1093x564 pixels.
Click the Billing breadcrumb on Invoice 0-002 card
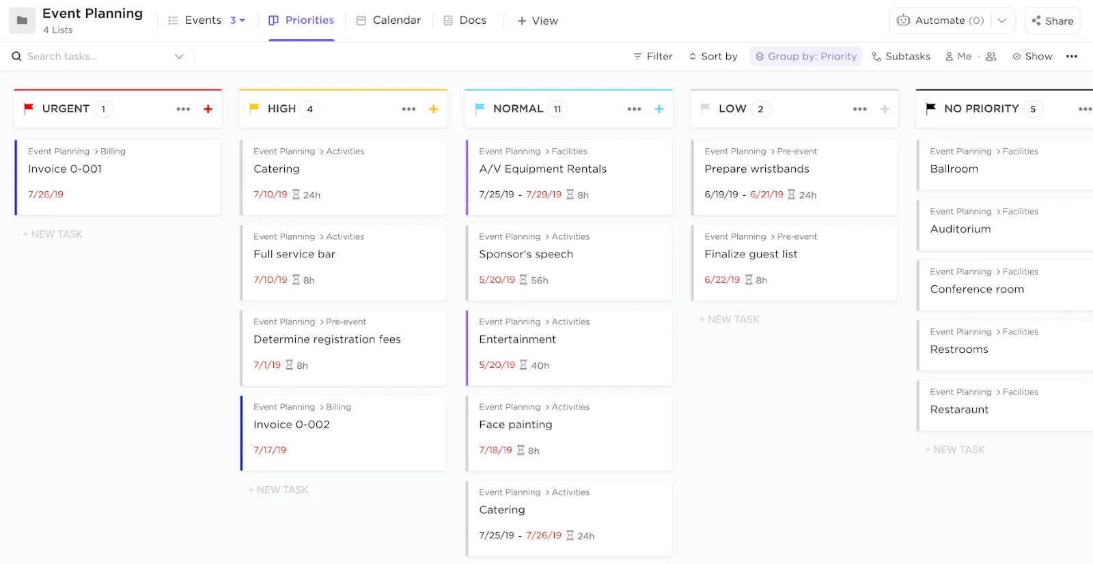pos(338,407)
